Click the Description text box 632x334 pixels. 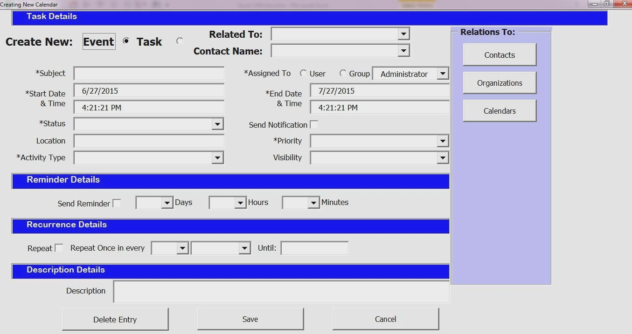click(x=281, y=291)
